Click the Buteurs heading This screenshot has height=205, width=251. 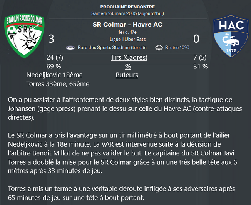127,75
